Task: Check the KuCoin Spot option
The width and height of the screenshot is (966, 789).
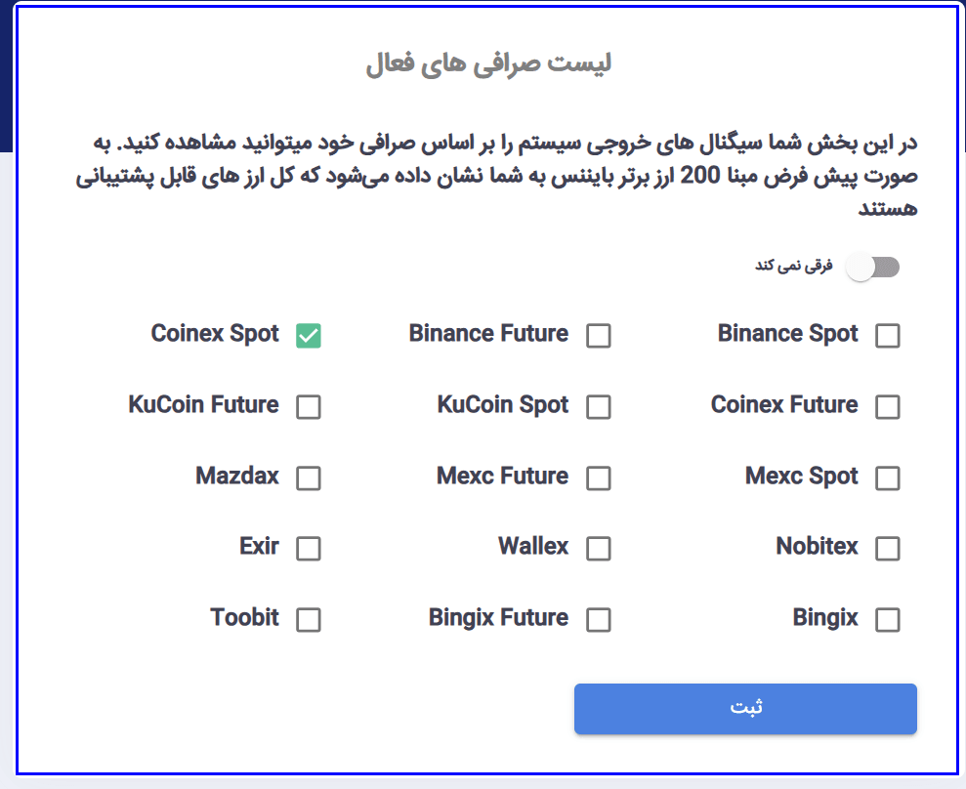Action: point(599,407)
